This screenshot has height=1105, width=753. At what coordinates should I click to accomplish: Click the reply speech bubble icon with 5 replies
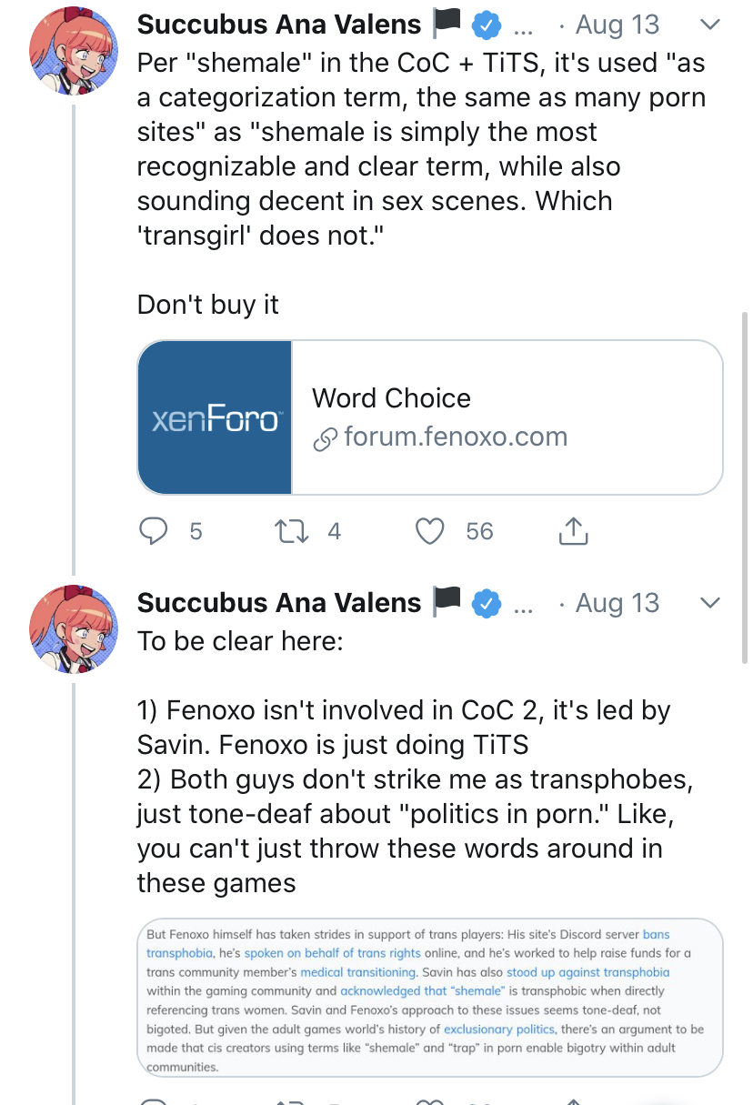[x=156, y=531]
